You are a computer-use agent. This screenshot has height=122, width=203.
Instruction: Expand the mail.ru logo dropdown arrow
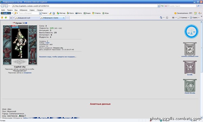click(x=13, y=13)
